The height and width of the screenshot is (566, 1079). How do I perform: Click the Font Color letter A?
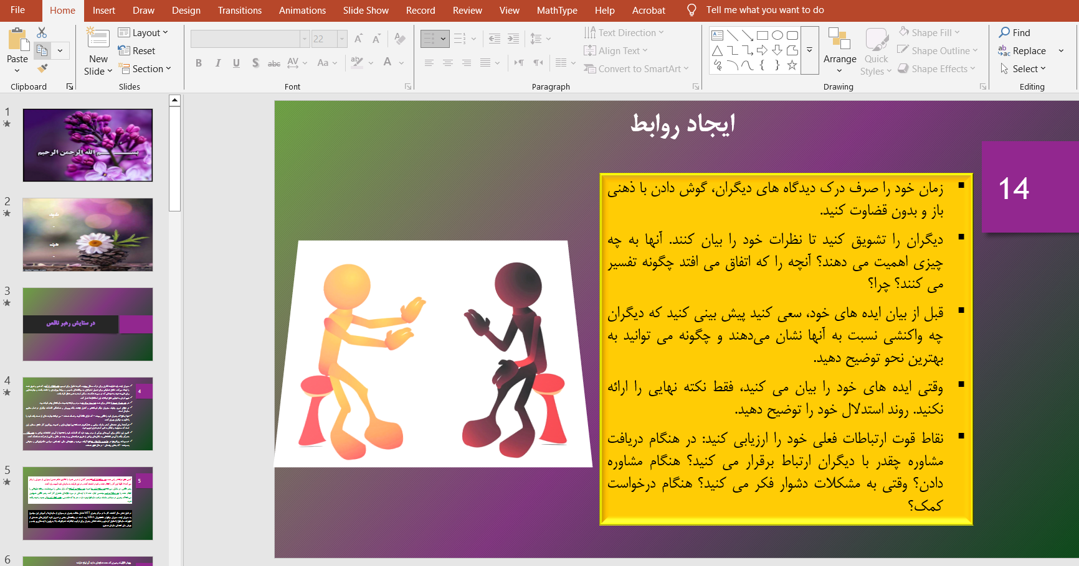(x=387, y=62)
